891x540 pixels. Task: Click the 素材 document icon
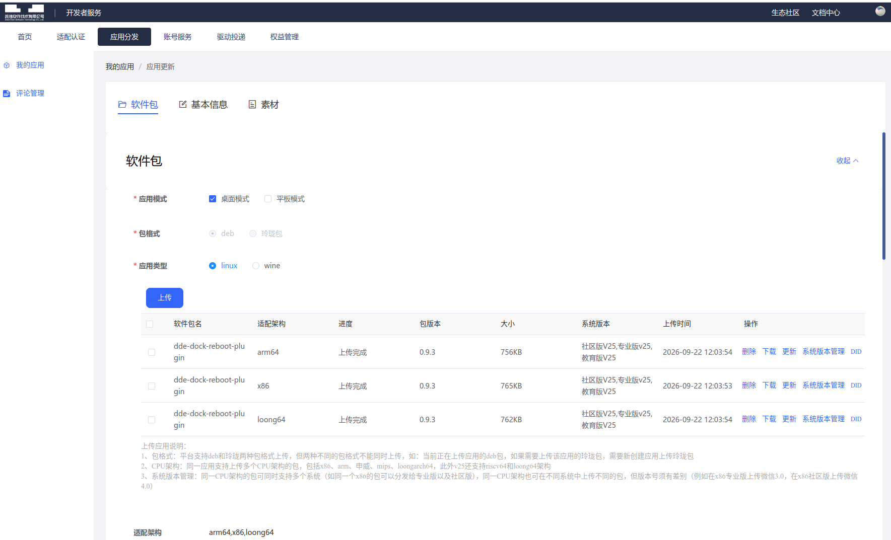point(252,104)
